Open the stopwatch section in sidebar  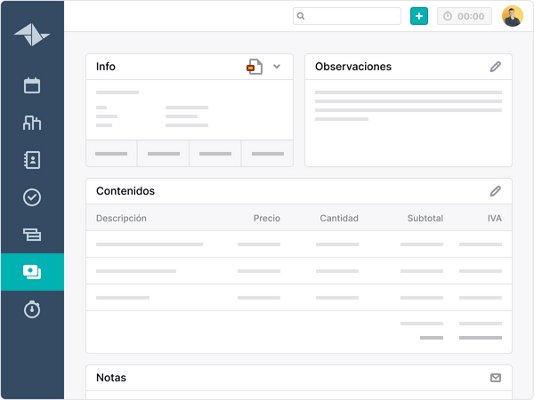click(x=32, y=309)
